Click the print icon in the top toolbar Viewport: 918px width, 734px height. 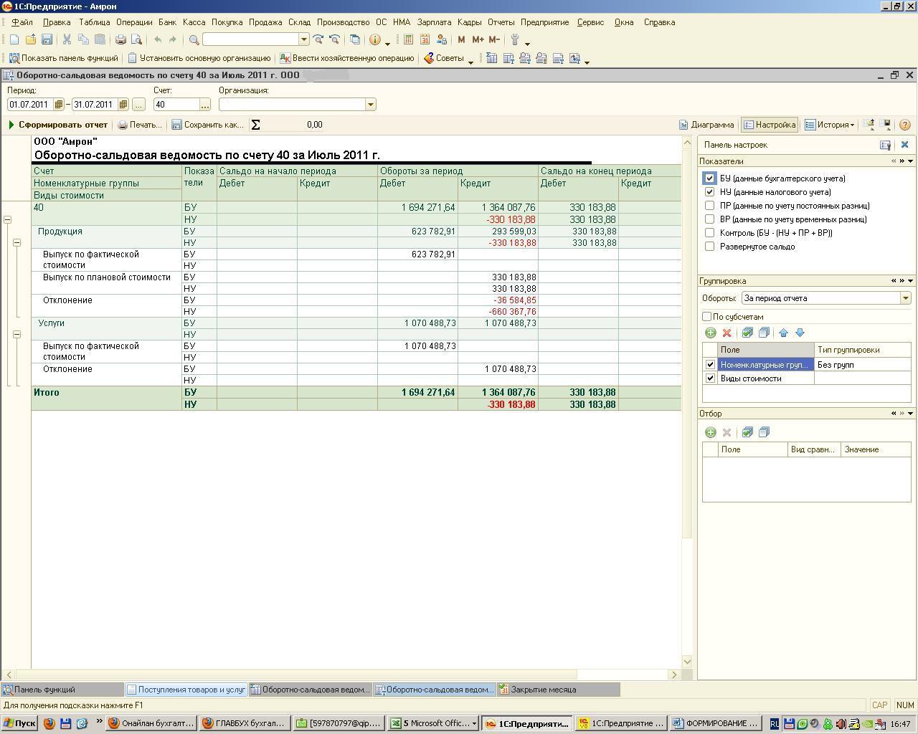tap(120, 39)
